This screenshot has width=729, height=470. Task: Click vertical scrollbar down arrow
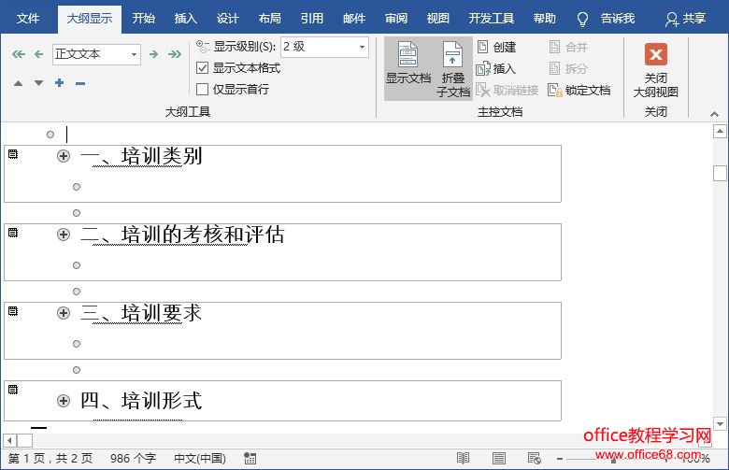pos(720,424)
